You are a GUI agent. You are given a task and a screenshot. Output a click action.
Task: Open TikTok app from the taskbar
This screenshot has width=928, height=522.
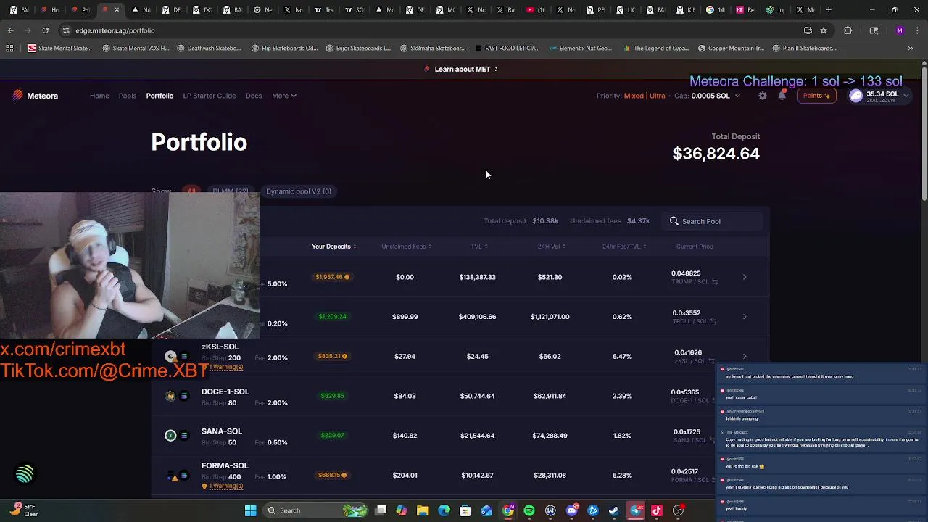pos(657,510)
